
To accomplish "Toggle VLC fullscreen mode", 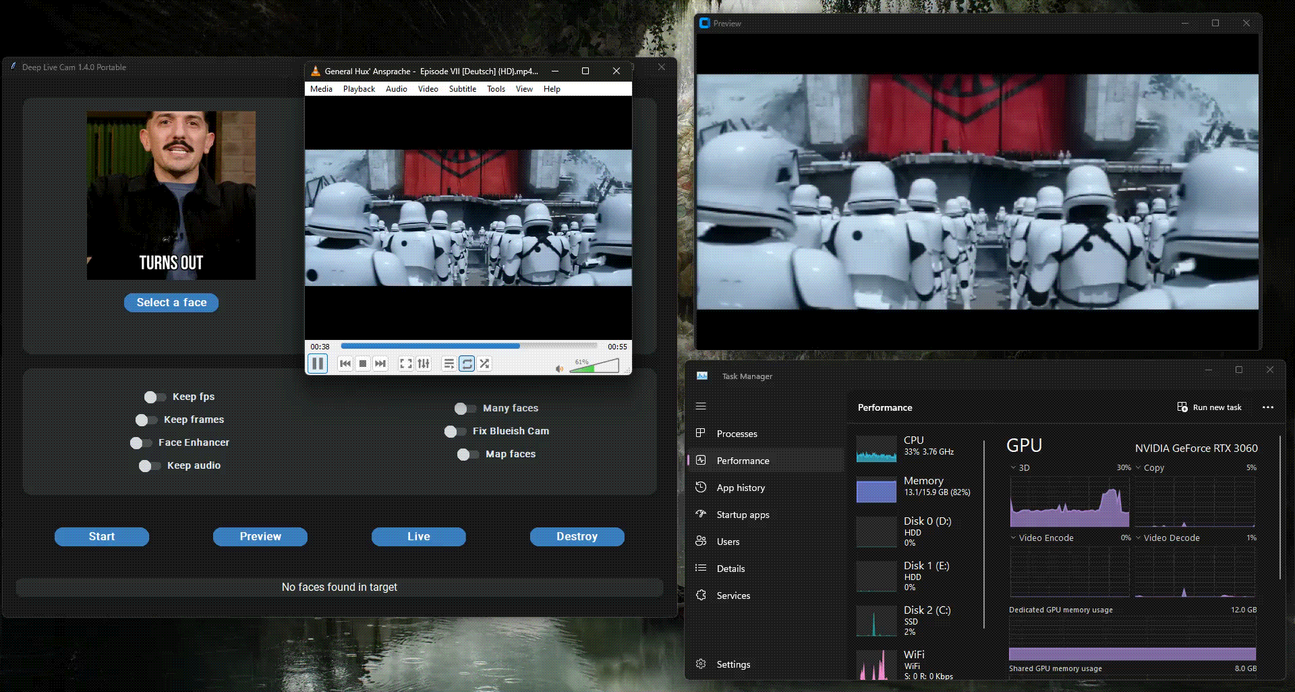I will pyautogui.click(x=406, y=364).
